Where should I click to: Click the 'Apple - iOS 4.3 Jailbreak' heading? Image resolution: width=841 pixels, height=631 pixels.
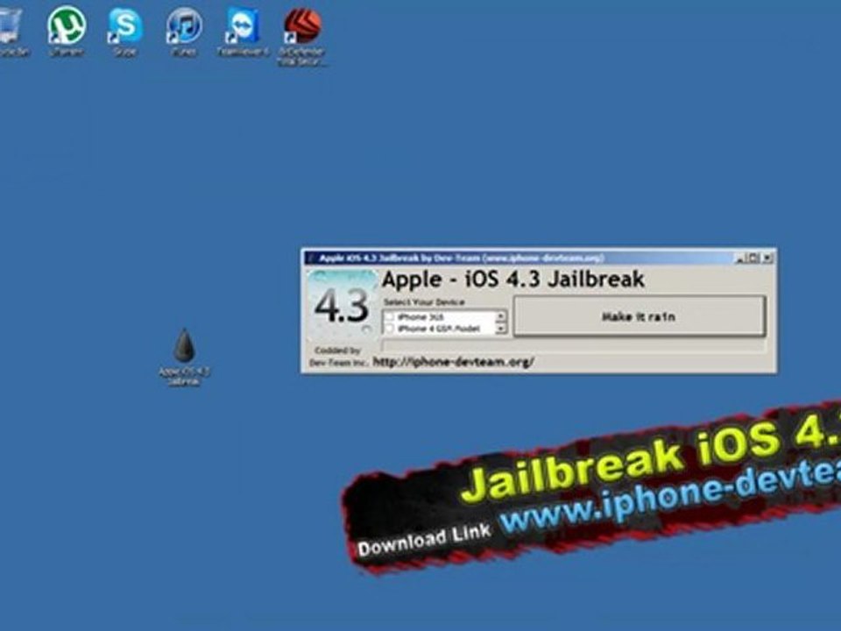(x=513, y=280)
